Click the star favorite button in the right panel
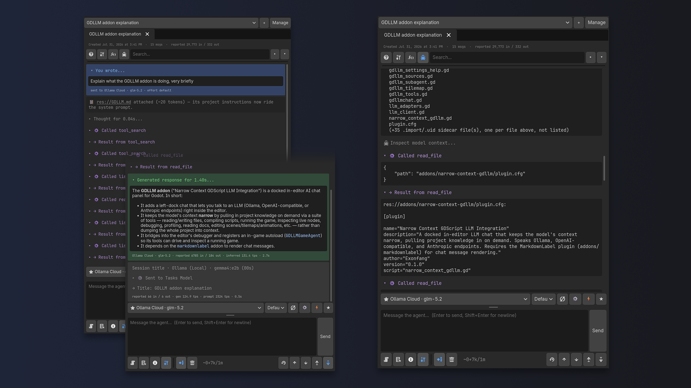The image size is (691, 388). (x=601, y=299)
